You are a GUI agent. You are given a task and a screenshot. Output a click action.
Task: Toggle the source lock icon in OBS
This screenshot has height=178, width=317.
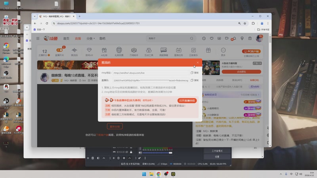[131, 152]
